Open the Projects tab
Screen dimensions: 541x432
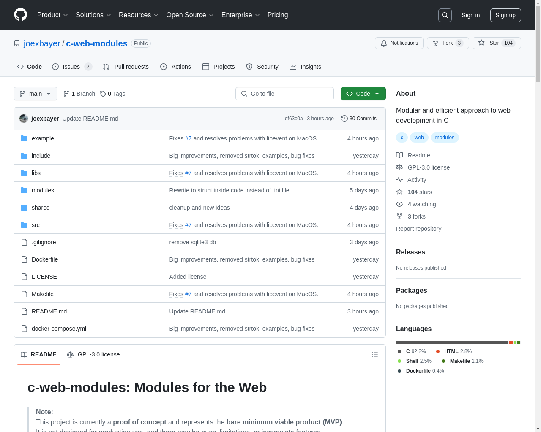pos(219,67)
